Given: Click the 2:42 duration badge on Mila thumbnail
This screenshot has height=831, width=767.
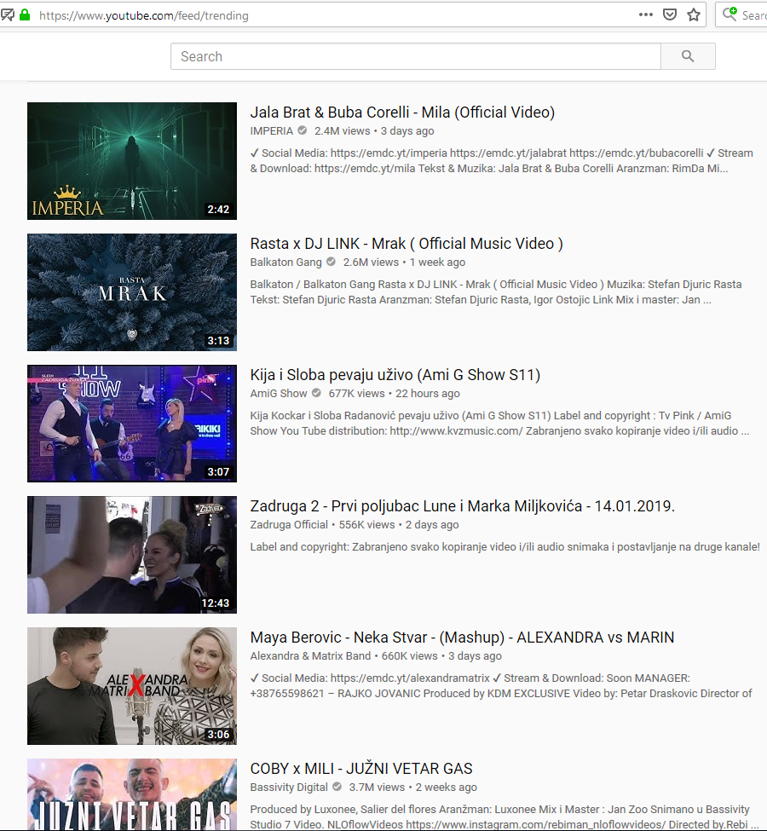Looking at the screenshot, I should [x=218, y=210].
